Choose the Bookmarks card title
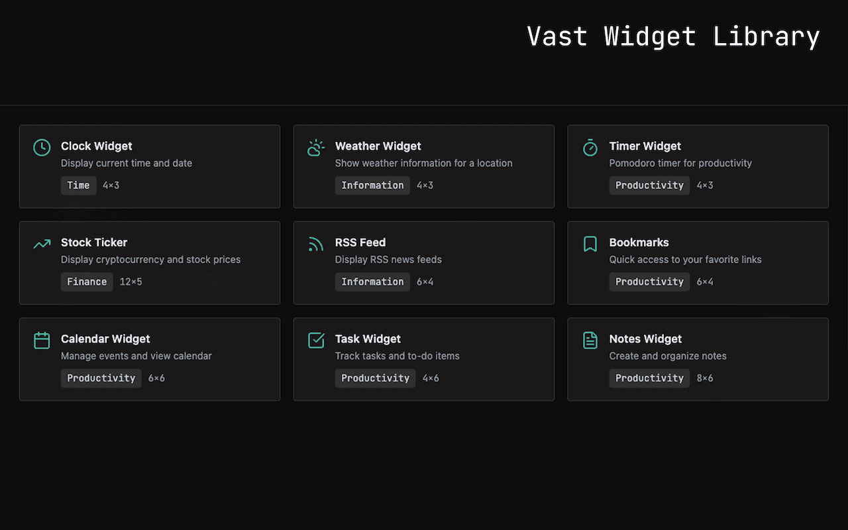This screenshot has width=848, height=530. [639, 242]
